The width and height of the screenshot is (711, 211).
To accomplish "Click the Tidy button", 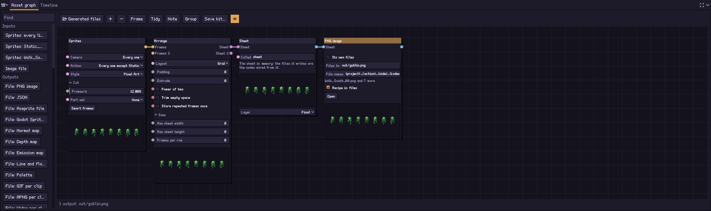I will tap(155, 19).
